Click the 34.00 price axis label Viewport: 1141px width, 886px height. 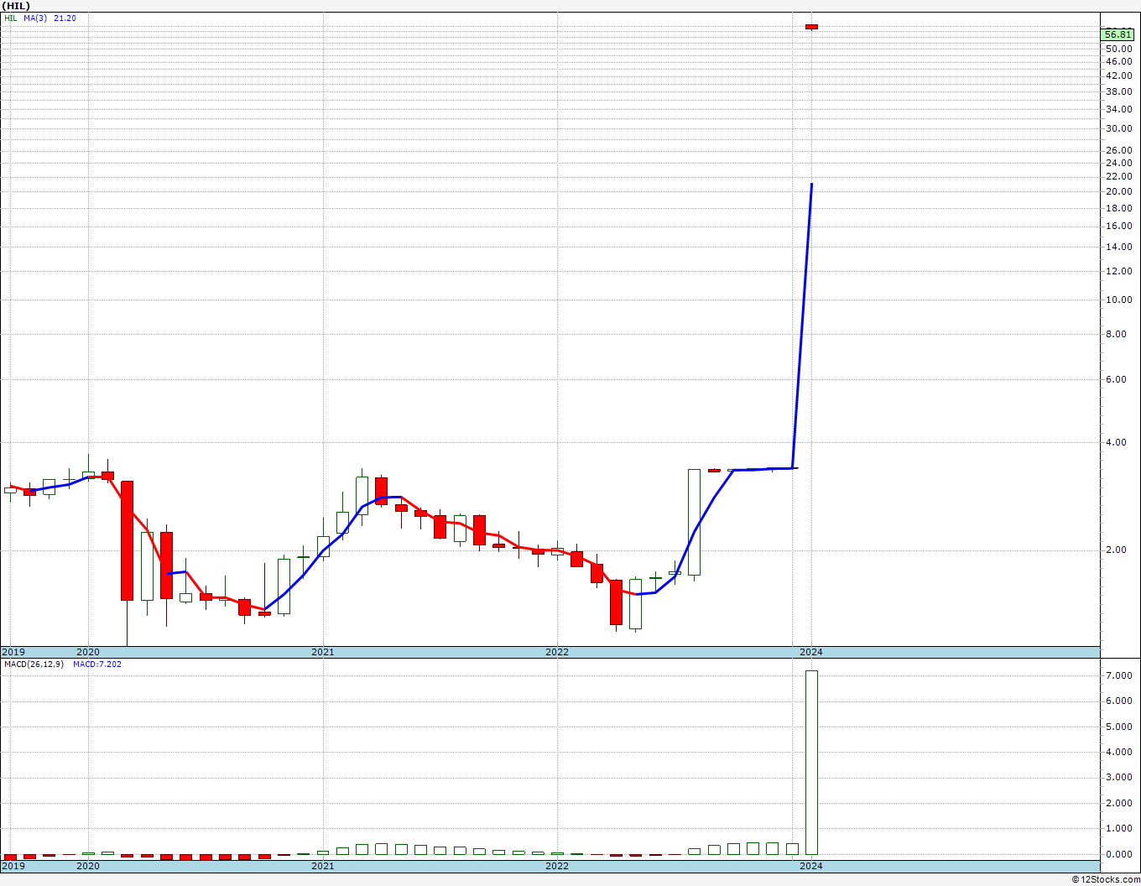[x=1118, y=110]
